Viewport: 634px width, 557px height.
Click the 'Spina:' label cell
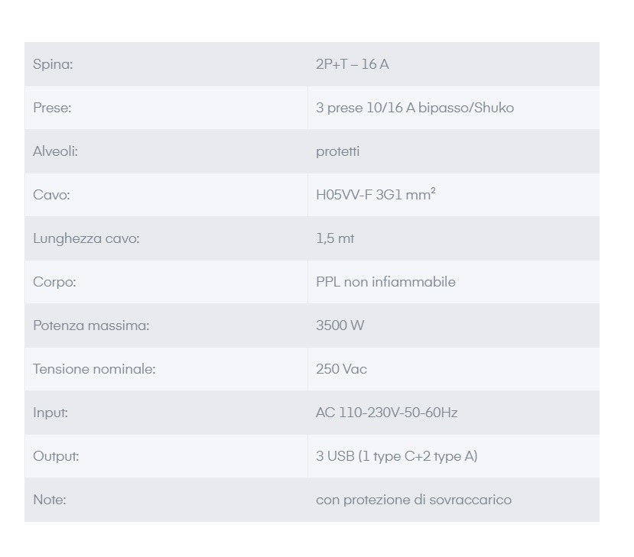click(53, 64)
